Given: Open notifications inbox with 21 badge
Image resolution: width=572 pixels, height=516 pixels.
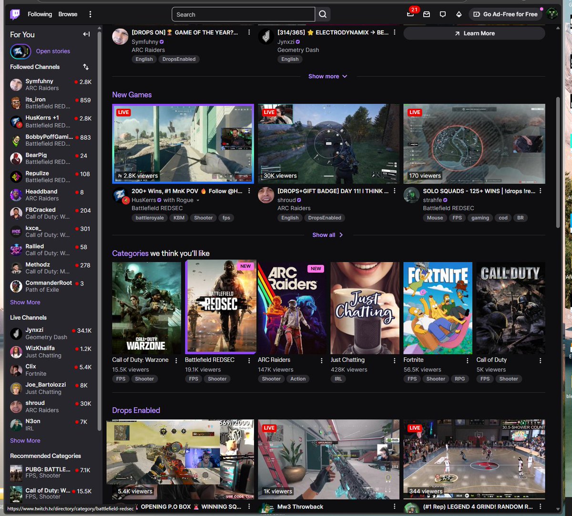Looking at the screenshot, I should pos(410,14).
